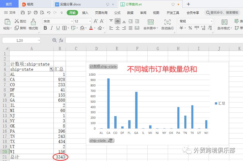
Task: Switch to the 公式 tab
Action: coord(117,13)
